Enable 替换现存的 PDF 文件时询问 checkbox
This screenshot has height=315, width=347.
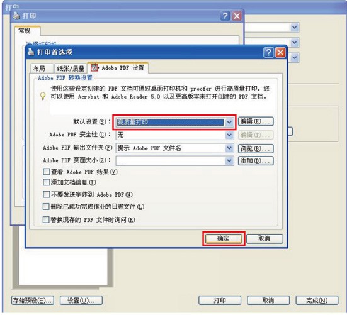point(46,219)
